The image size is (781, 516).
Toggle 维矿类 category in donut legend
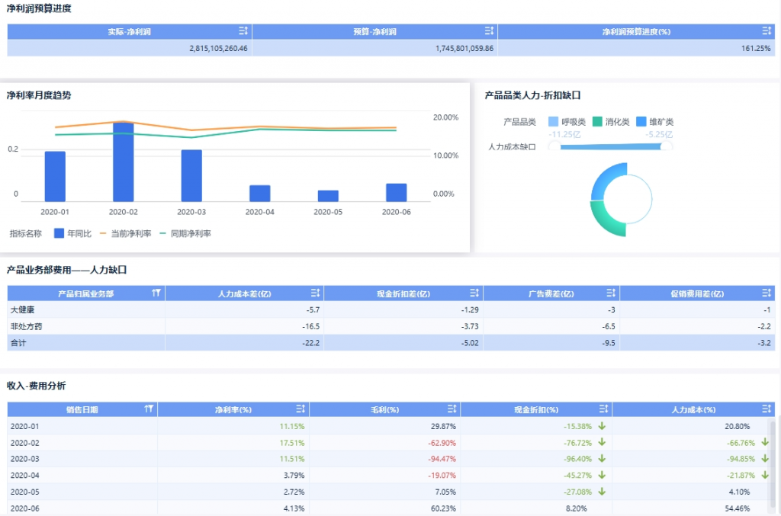click(654, 122)
